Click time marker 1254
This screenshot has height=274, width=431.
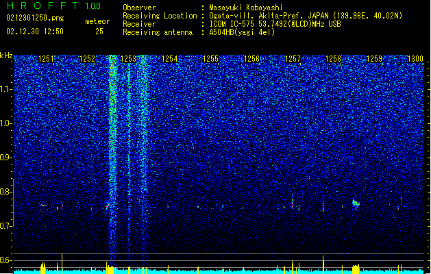170,58
